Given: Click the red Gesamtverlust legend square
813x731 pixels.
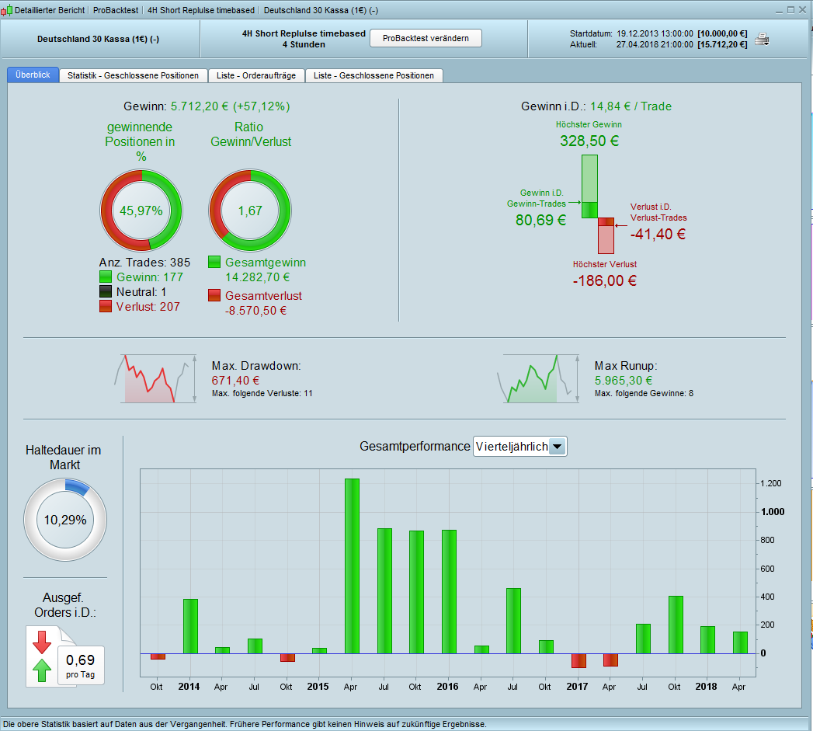Looking at the screenshot, I should 214,295.
